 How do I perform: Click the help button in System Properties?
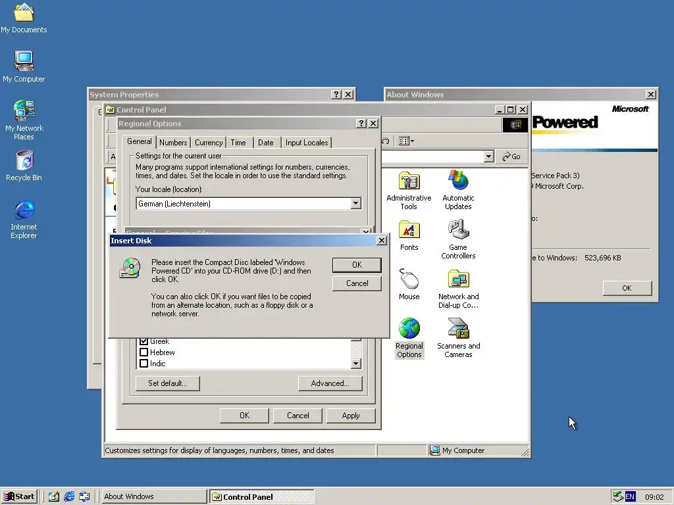(336, 95)
